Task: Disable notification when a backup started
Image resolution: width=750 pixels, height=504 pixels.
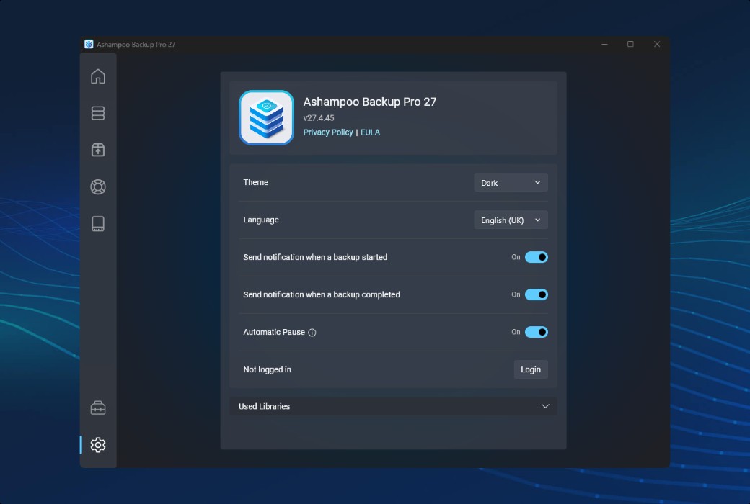Action: tap(537, 257)
